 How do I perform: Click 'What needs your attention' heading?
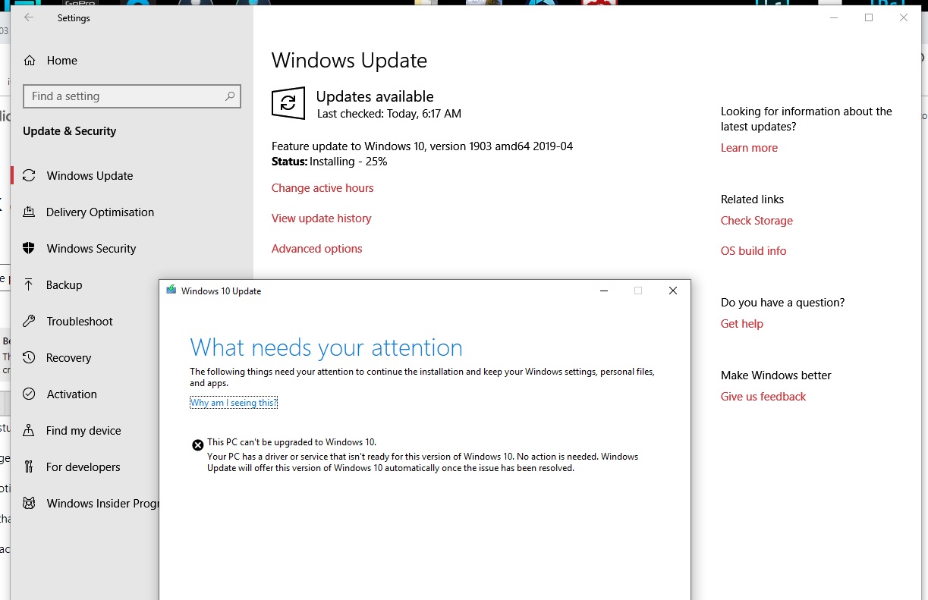pyautogui.click(x=326, y=347)
